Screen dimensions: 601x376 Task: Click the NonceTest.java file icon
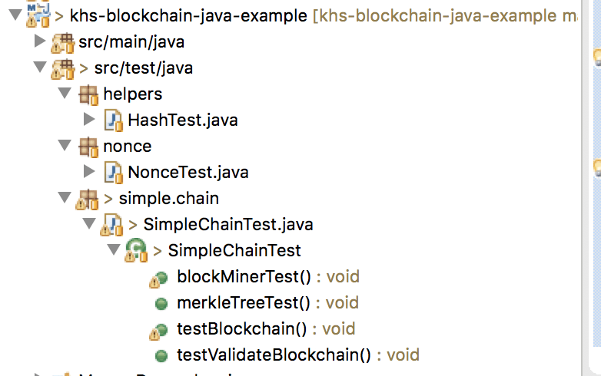(114, 173)
